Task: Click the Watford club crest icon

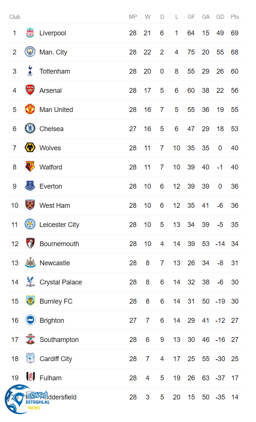Action: [30, 167]
